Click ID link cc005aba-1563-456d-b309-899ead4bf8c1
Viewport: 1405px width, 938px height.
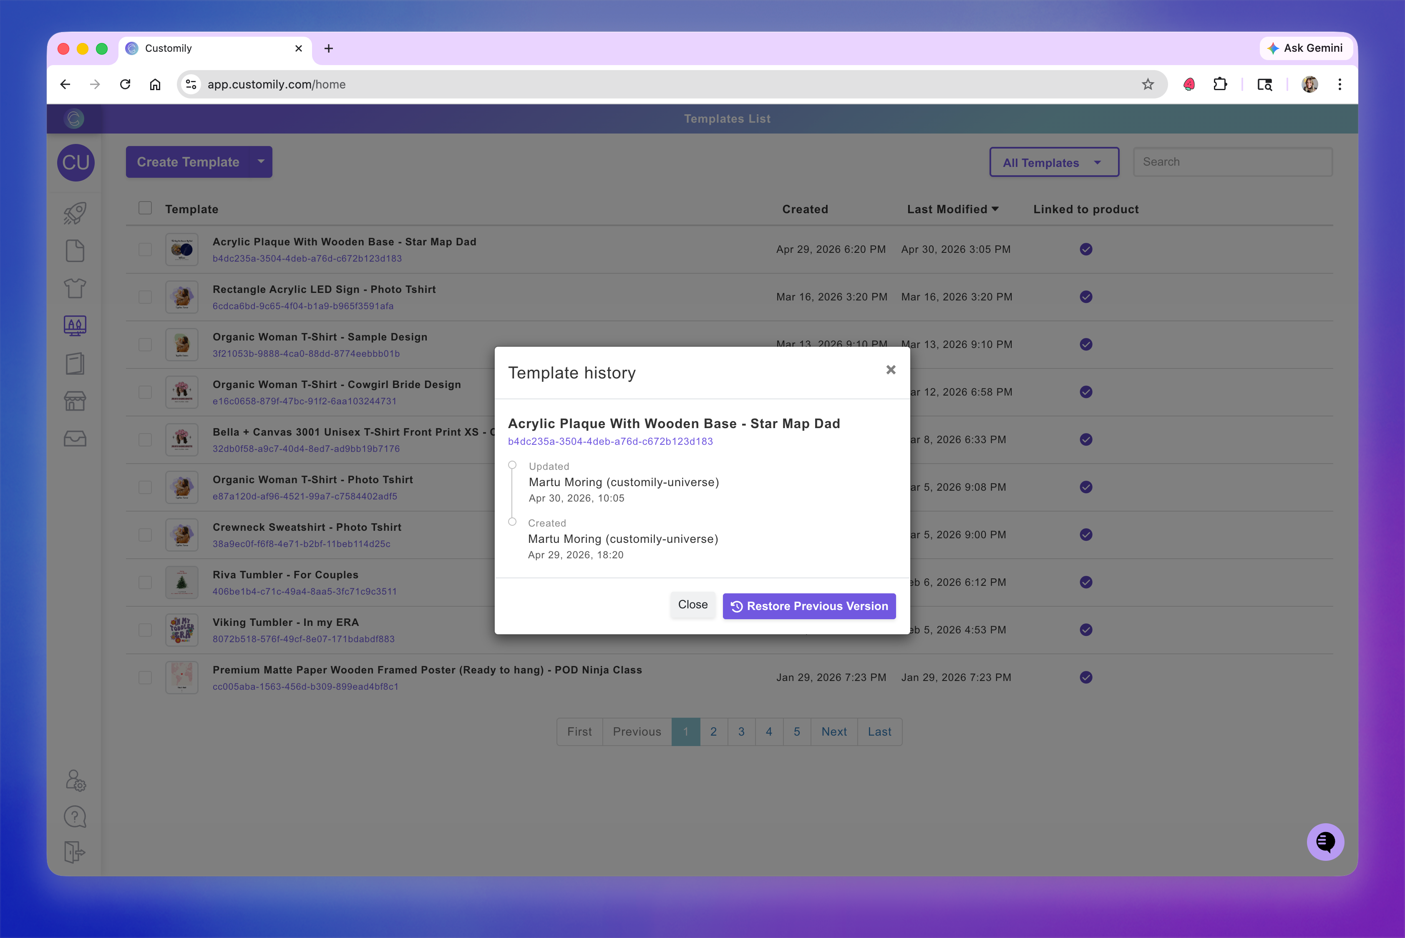pyautogui.click(x=305, y=687)
